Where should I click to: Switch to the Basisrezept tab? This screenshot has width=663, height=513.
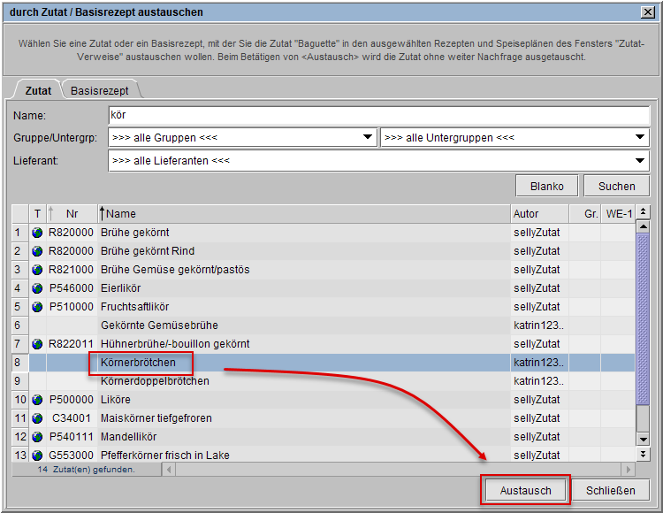point(99,90)
